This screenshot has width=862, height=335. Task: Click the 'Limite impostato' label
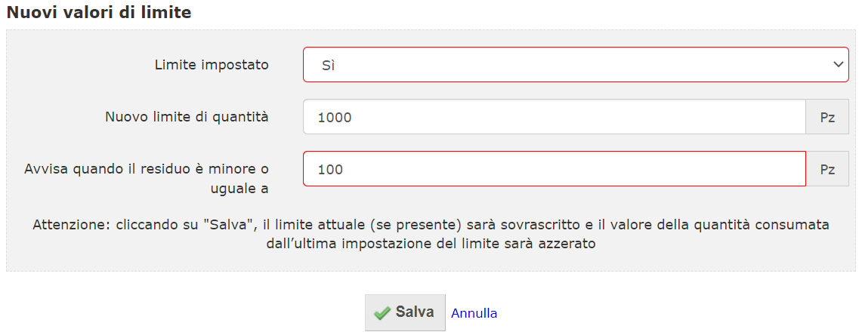click(212, 65)
